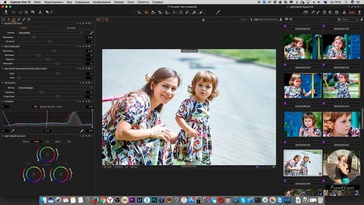The width and height of the screenshot is (364, 205).
Task: Click the thumbnail size slider above the browser
Action: point(266,20)
